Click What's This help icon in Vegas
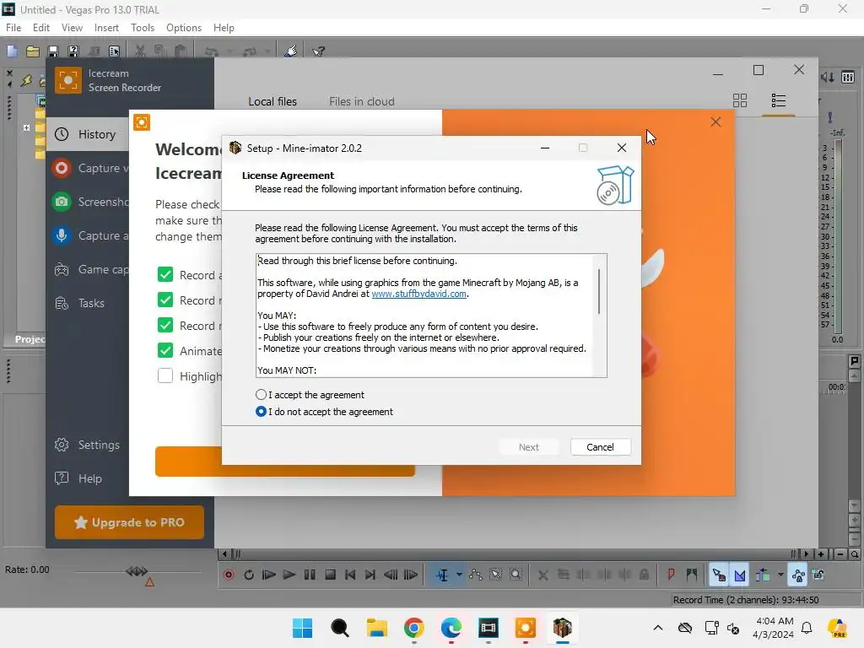 [318, 51]
